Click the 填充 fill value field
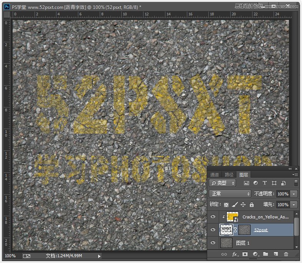This screenshot has height=263, width=302. click(283, 205)
